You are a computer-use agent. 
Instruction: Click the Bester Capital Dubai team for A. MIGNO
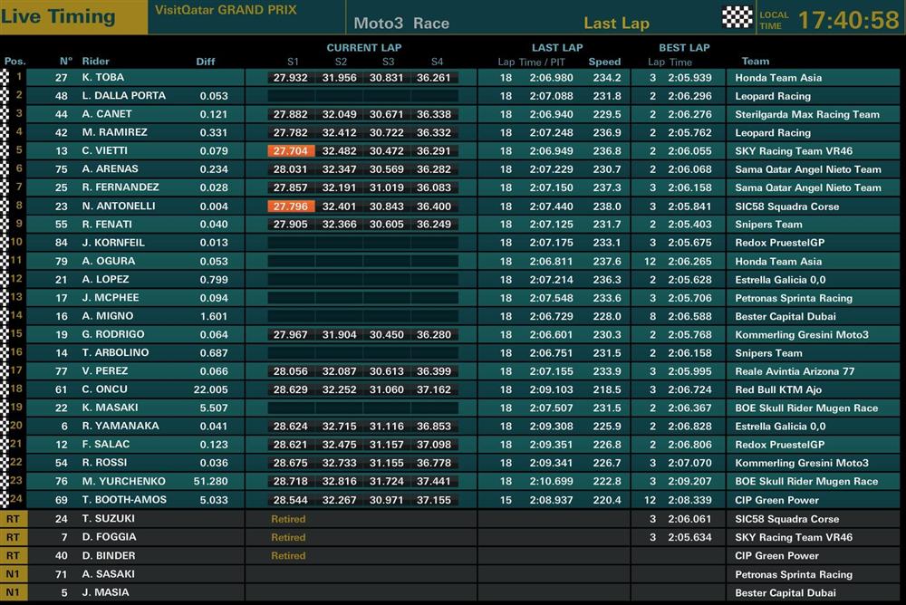(x=786, y=317)
